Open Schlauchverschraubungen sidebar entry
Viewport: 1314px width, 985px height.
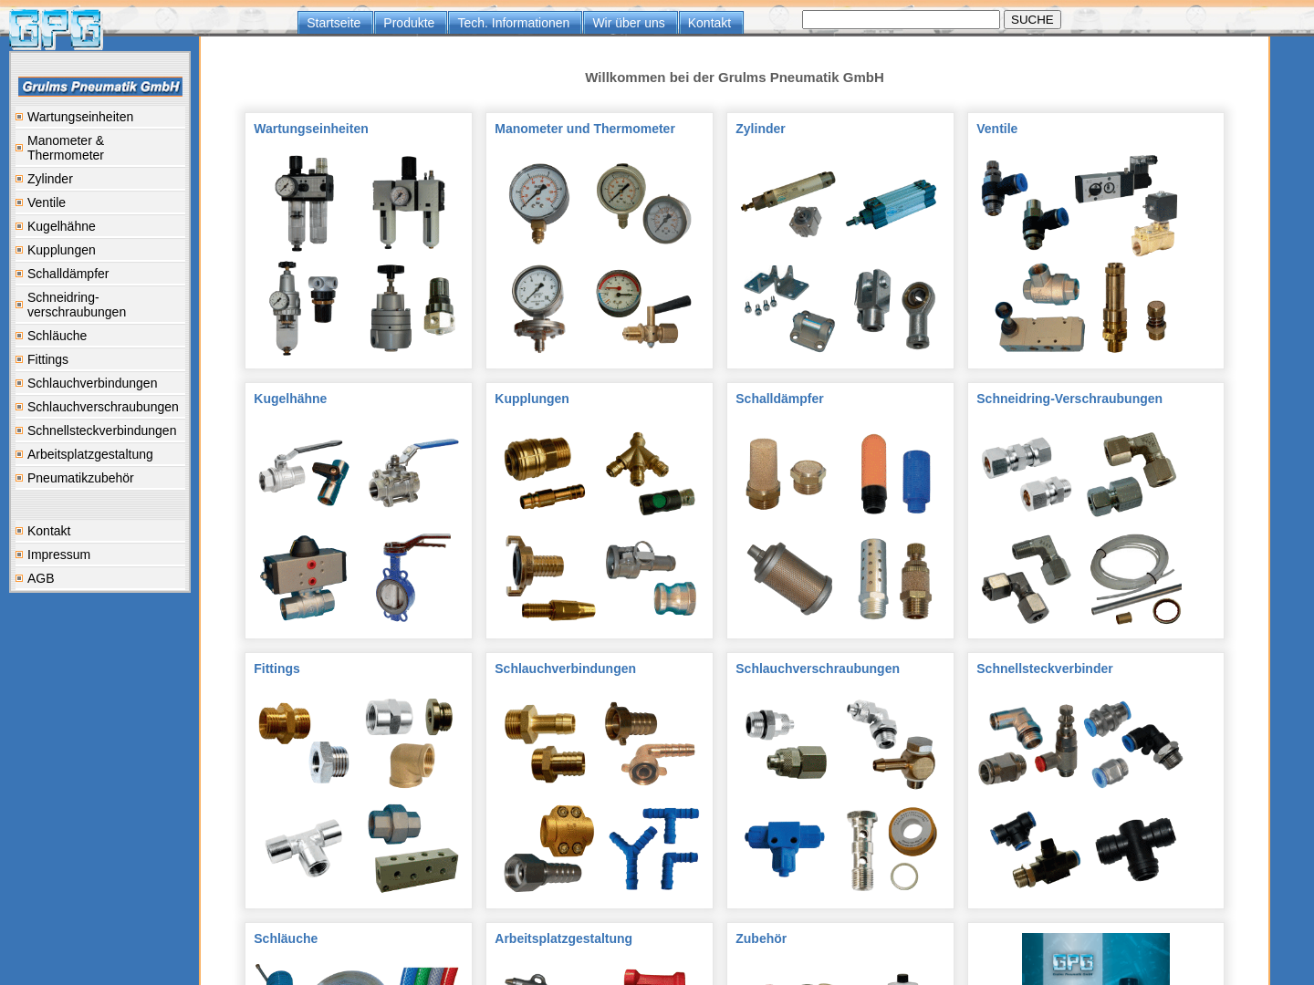tap(100, 407)
